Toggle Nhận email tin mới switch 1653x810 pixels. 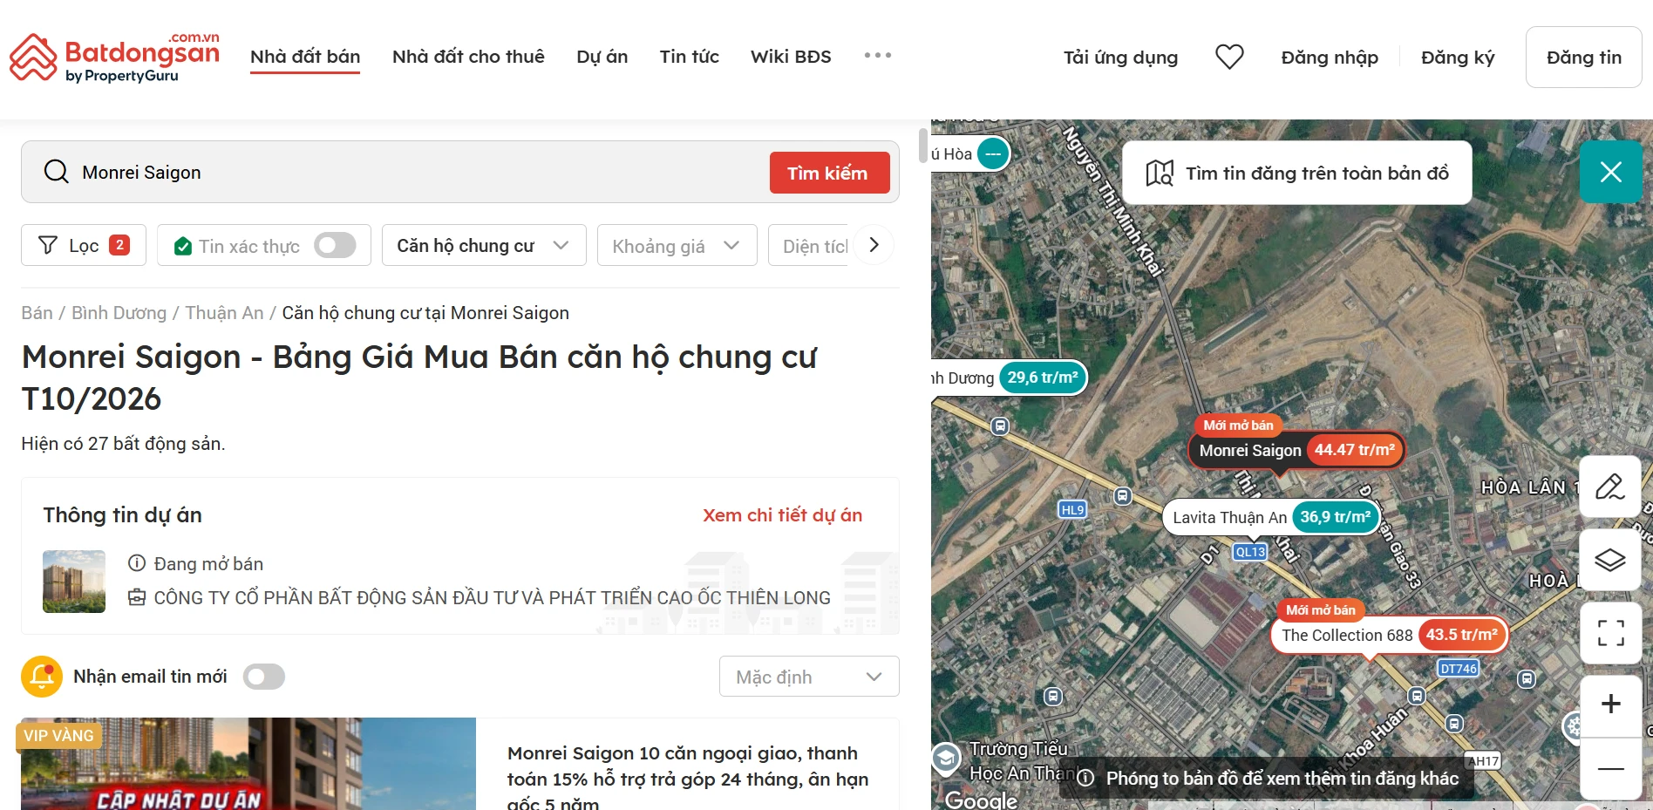(x=263, y=677)
